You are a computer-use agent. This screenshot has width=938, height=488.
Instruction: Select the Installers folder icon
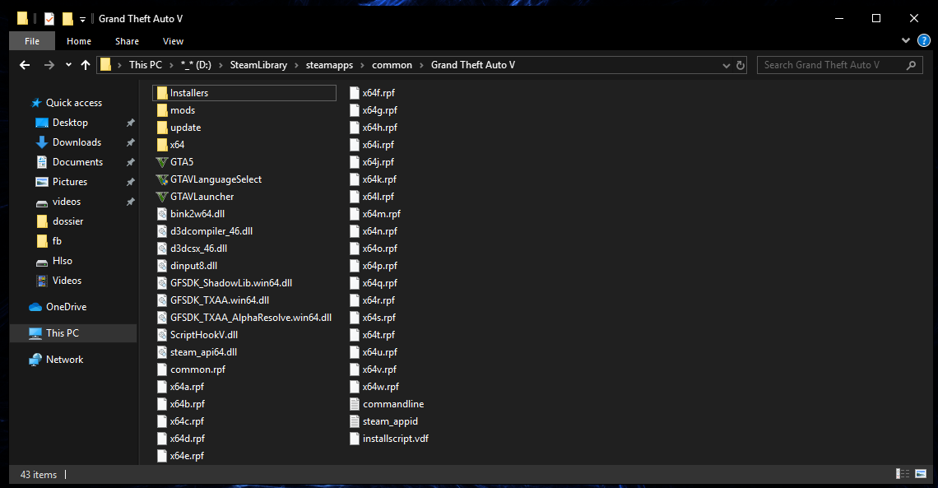point(162,93)
